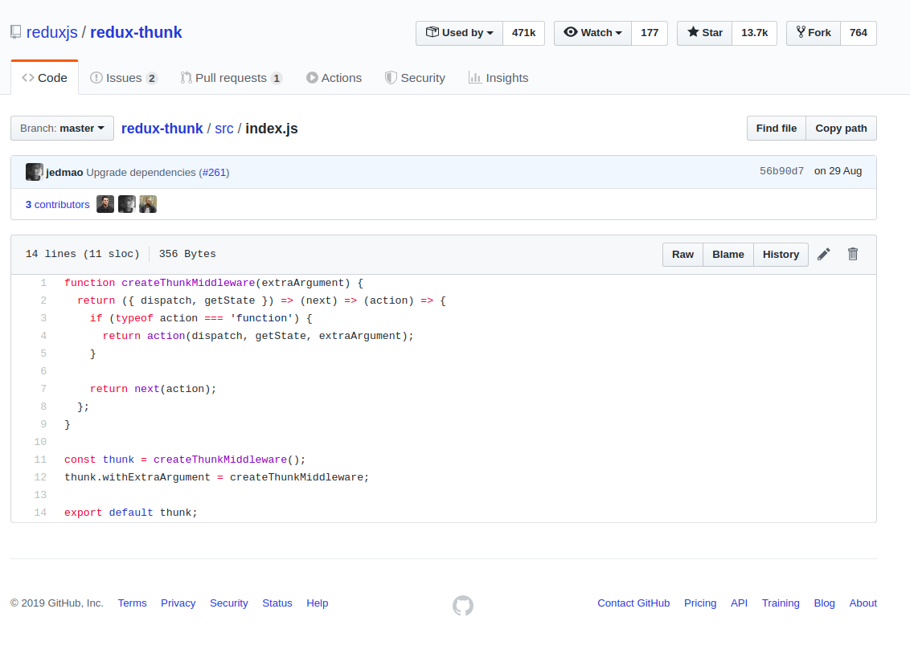Click the GitHub Octocat logo in the footer

[462, 605]
